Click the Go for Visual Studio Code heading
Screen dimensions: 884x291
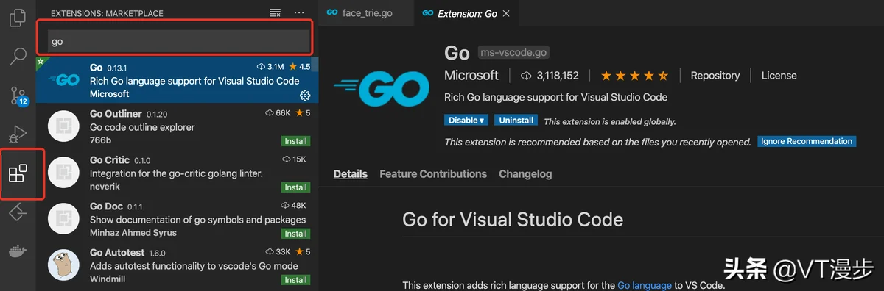point(513,219)
